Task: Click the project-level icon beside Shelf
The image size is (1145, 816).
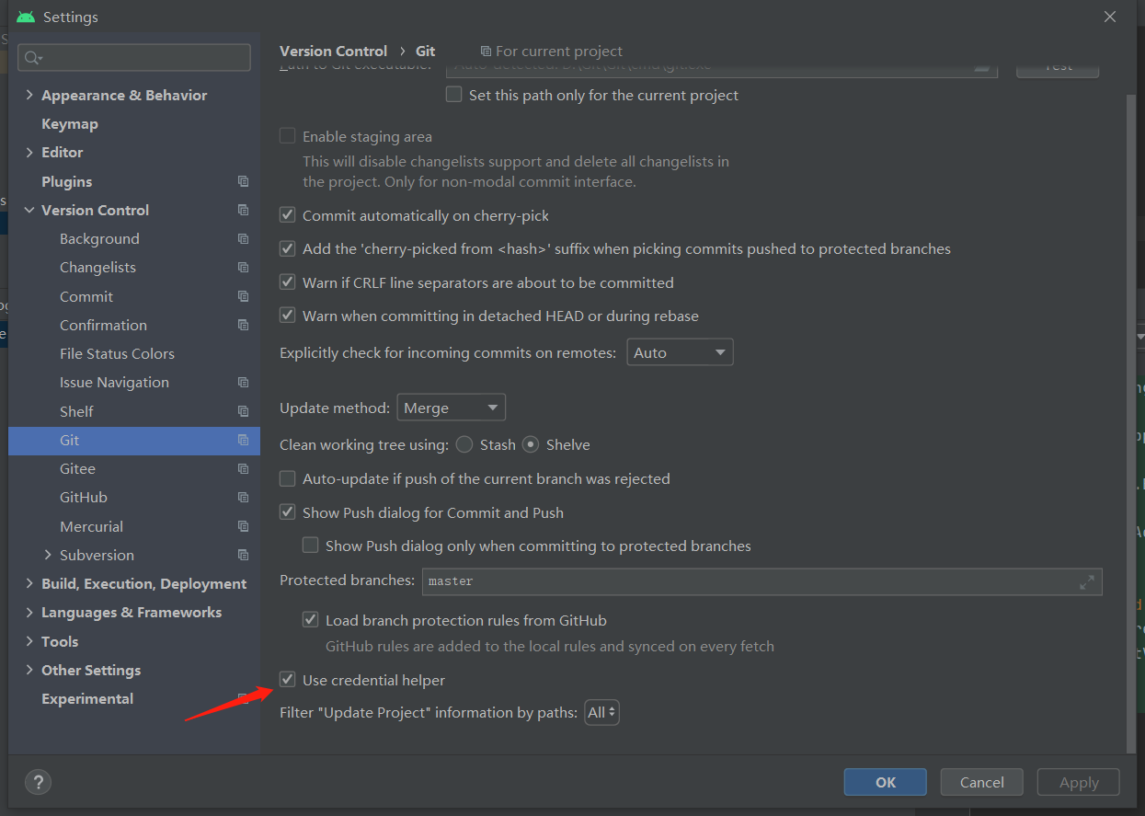Action: tap(243, 411)
